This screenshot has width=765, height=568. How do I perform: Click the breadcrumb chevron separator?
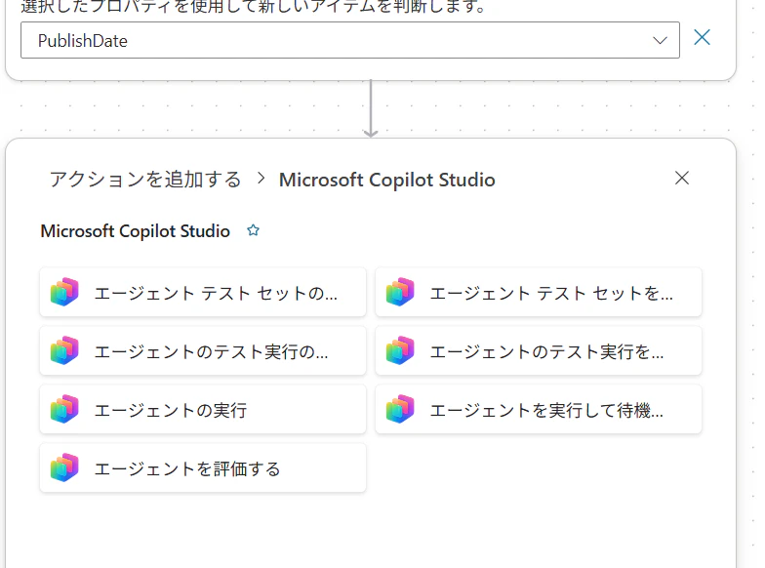[262, 179]
